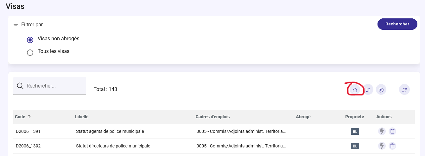Screen dimensions: 425x156
Task: Click the export icon circled in red
Action: point(355,90)
